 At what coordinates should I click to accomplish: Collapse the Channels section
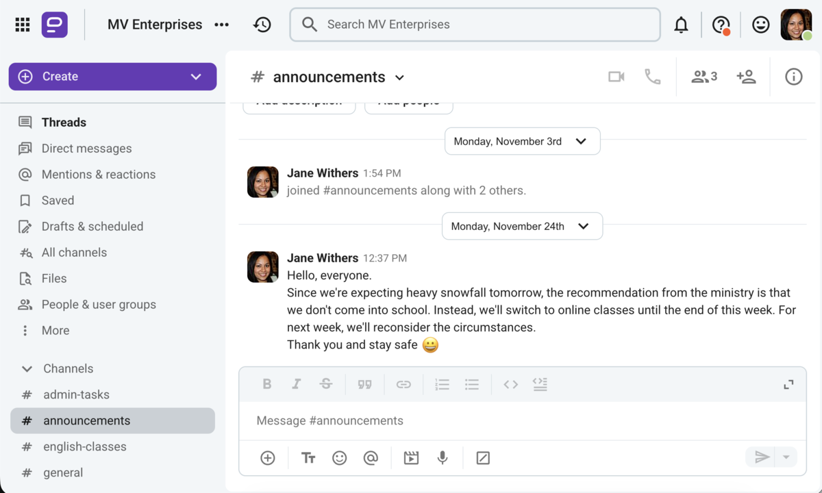click(27, 369)
